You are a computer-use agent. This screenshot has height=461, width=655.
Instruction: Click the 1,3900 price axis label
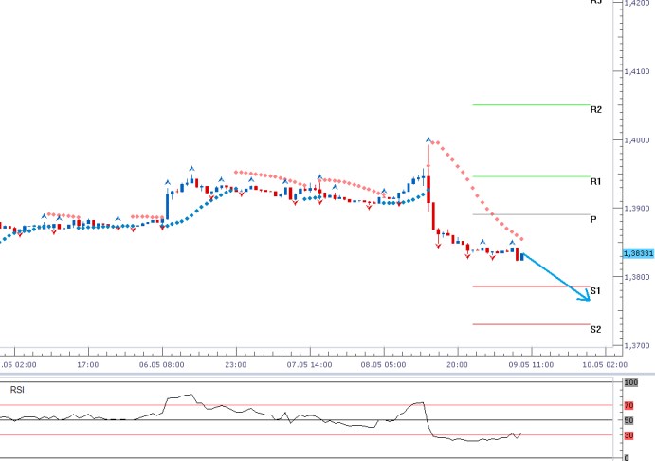pyautogui.click(x=637, y=209)
